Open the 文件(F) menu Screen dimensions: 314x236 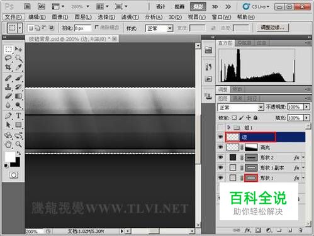coord(13,17)
